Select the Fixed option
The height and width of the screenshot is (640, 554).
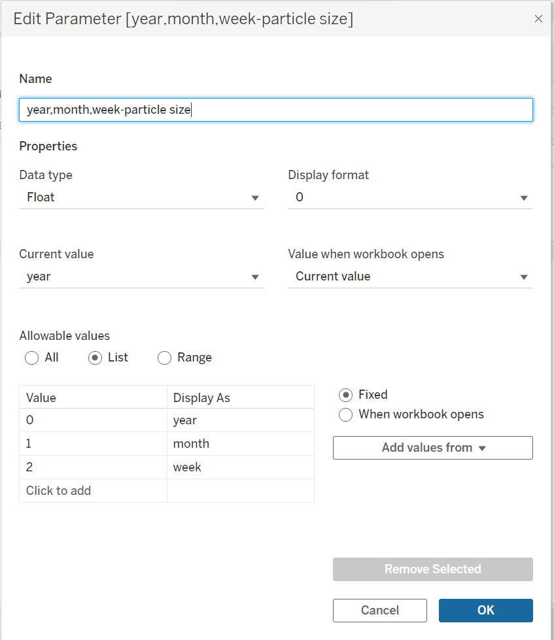click(345, 394)
